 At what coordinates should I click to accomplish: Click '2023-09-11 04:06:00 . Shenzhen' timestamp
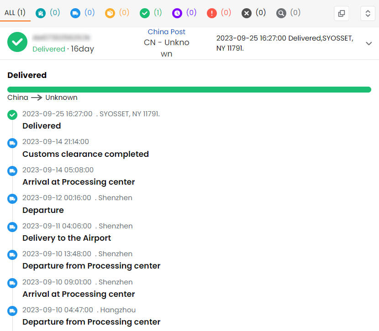pos(78,226)
